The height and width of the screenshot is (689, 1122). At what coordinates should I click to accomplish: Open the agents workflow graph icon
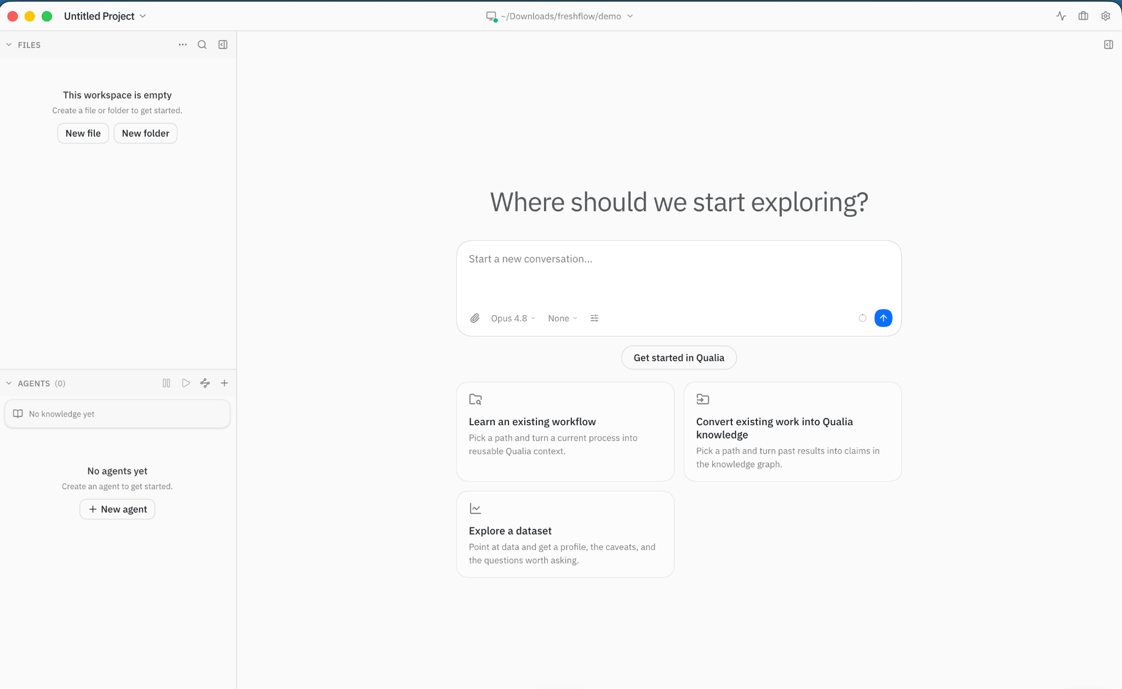click(205, 383)
